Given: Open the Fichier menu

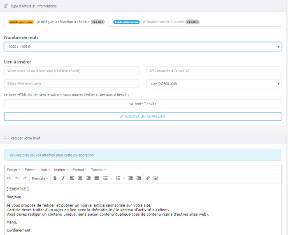Looking at the screenshot, I should [x=13, y=169].
